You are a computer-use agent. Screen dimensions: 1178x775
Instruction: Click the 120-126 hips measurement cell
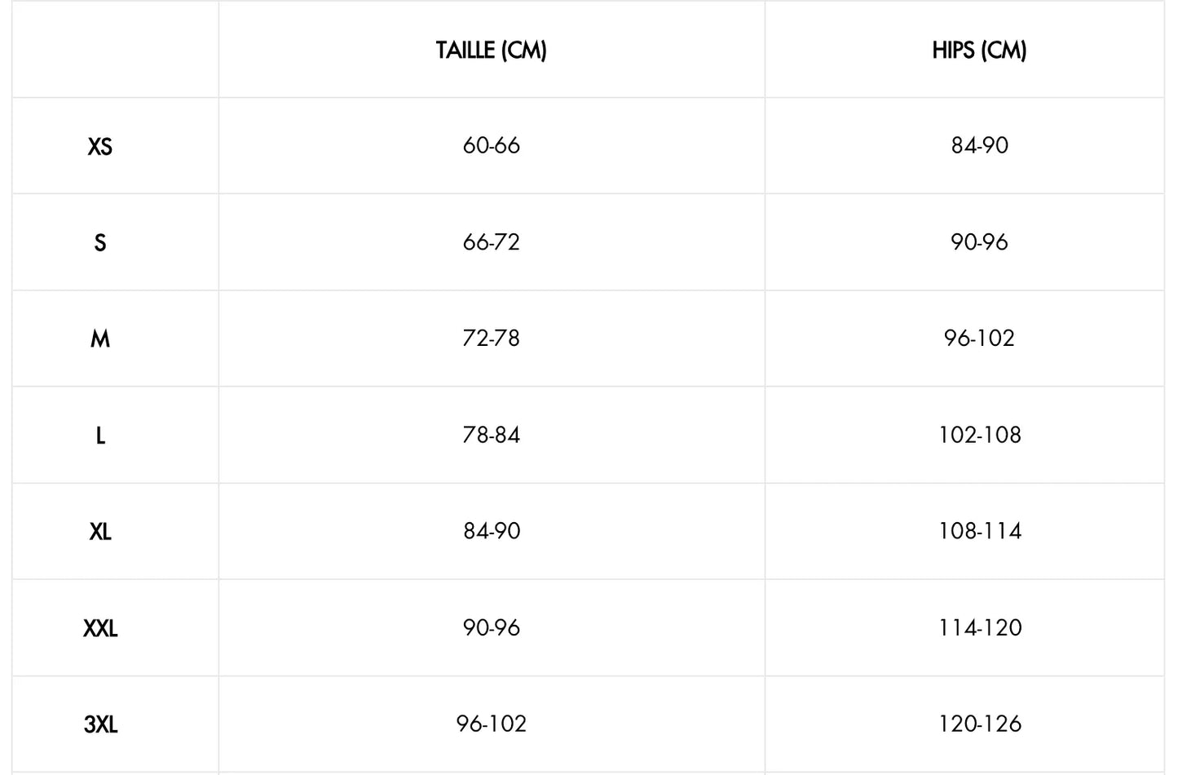click(964, 724)
